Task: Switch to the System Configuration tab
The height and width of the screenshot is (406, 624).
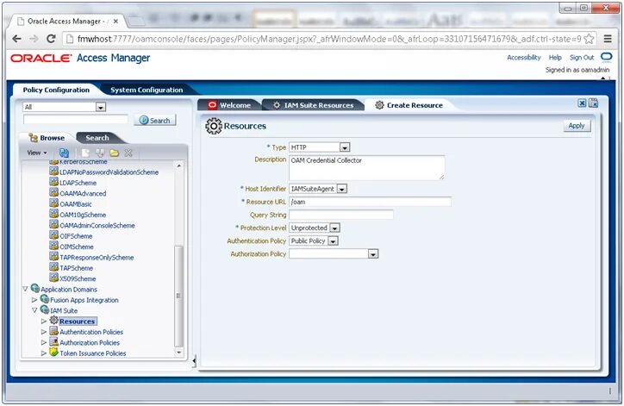Action: coord(147,90)
